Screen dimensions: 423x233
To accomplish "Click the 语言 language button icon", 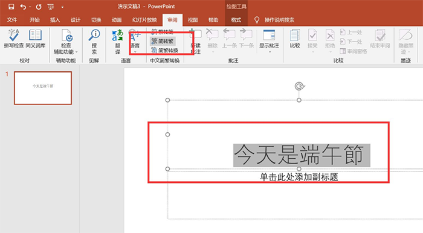I will pos(135,35).
